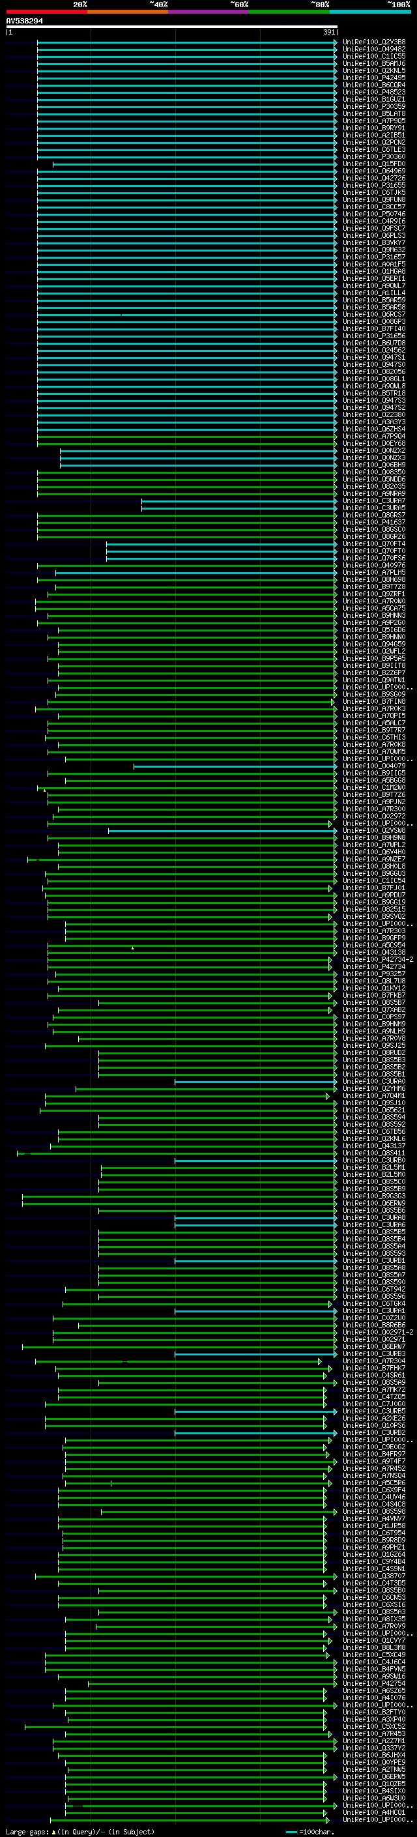Click the cyan alignment bar for UniRef100_C3URA5
Viewport: 417px width, 1837px height.
(x=238, y=508)
